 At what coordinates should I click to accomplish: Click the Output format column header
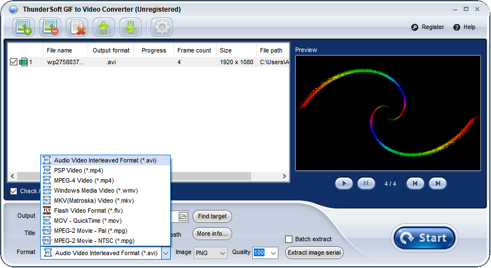point(111,50)
